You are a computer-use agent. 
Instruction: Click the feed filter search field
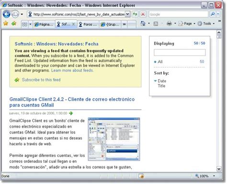tap(180, 52)
